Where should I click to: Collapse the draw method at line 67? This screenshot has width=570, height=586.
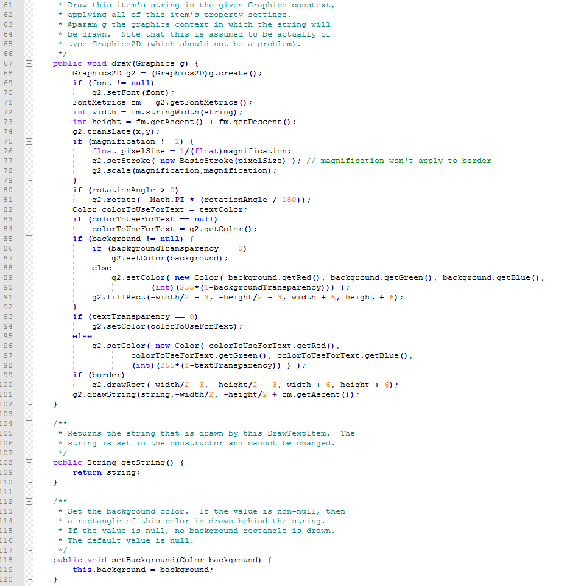coord(28,63)
